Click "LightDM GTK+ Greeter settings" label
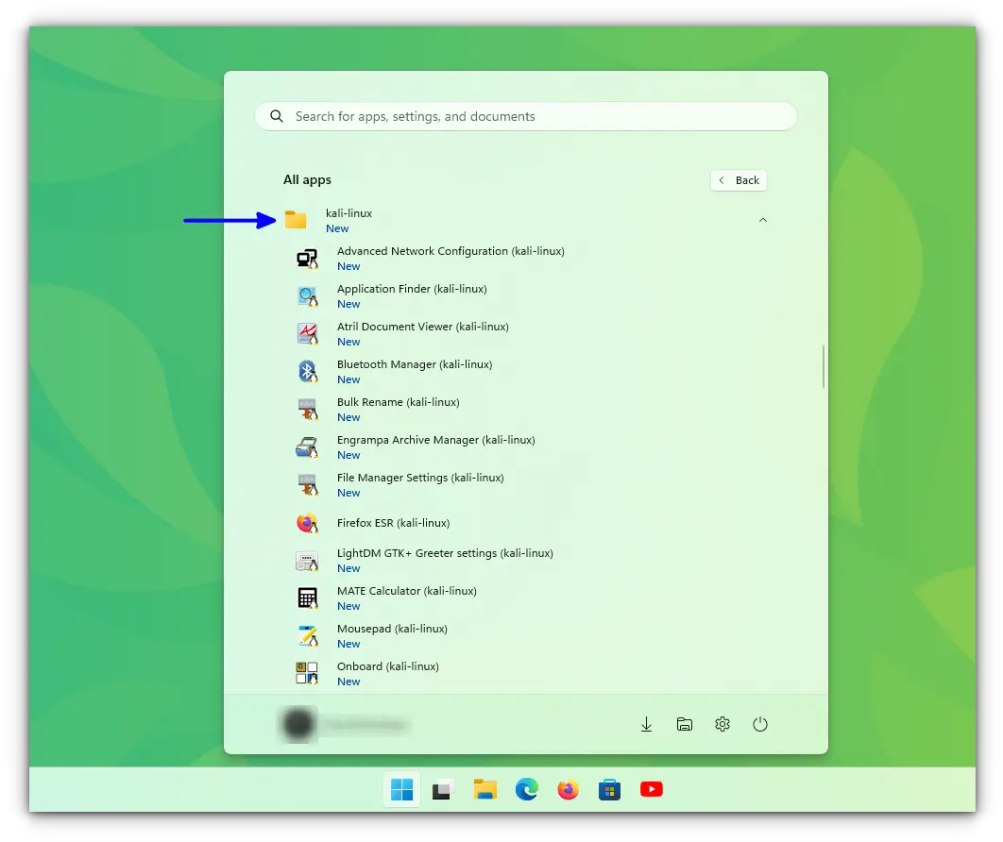Screen dimensions: 1003x842 coord(417,553)
